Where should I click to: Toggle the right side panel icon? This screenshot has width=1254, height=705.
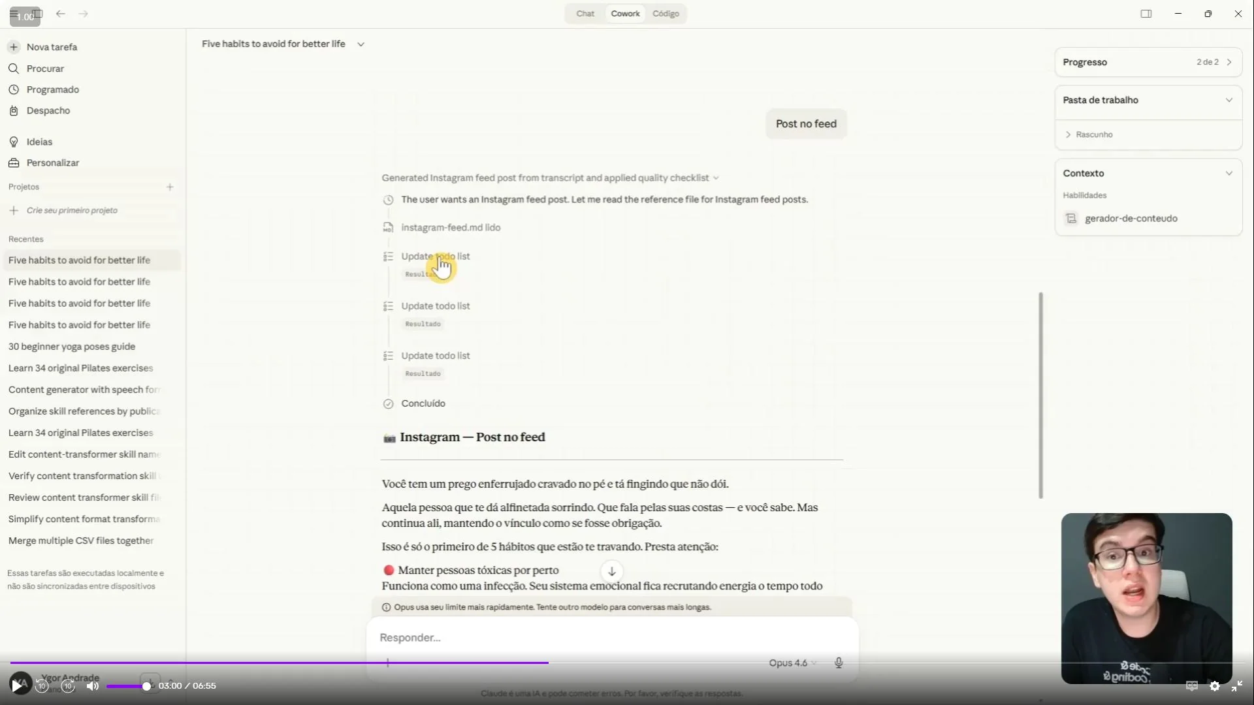1146,14
